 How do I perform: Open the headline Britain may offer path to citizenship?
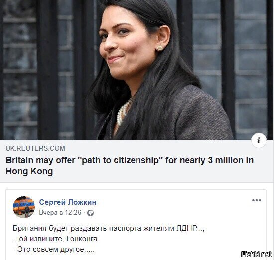pyautogui.click(x=130, y=166)
